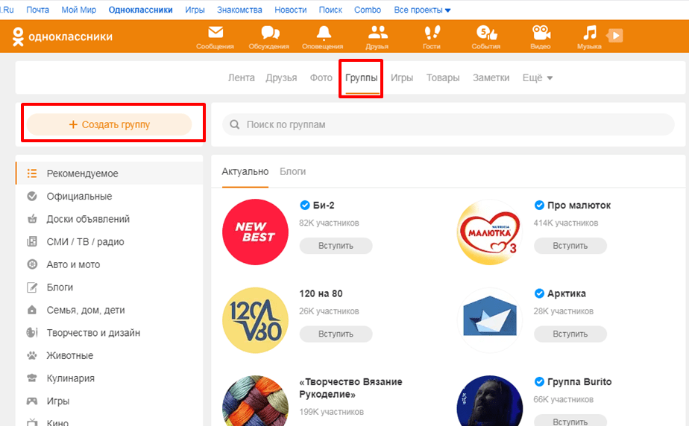Select Рекомендуемое category in sidebar
689x426 pixels.
[110, 174]
